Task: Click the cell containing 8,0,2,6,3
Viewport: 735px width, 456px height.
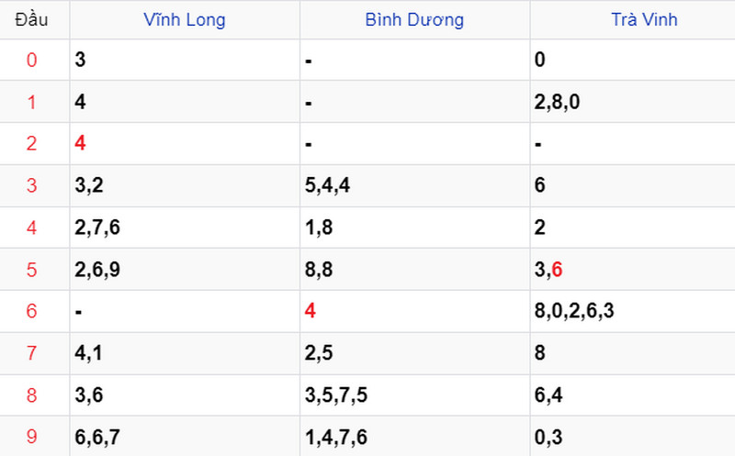Action: pyautogui.click(x=574, y=311)
